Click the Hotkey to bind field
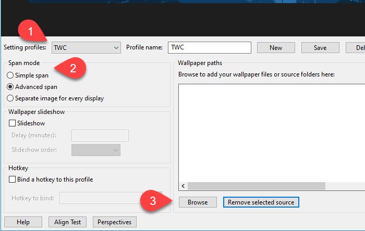Viewport: 365px width, 231px height. (101, 198)
